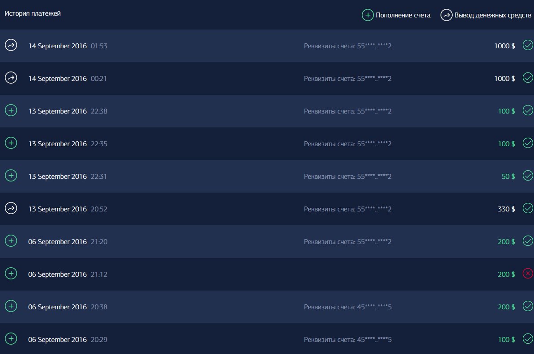This screenshot has height=354, width=534.
Task: Click the 200 $ amount for 06 September 21:20
Action: [506, 242]
